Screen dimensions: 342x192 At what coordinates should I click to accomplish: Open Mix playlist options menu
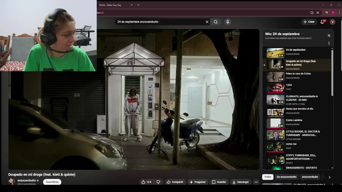(329, 43)
